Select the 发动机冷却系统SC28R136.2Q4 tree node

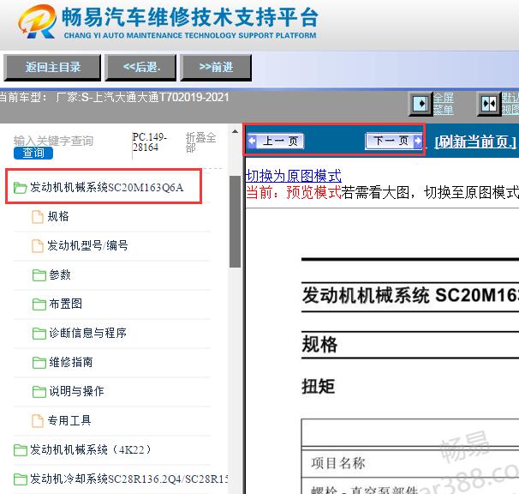coord(128,479)
